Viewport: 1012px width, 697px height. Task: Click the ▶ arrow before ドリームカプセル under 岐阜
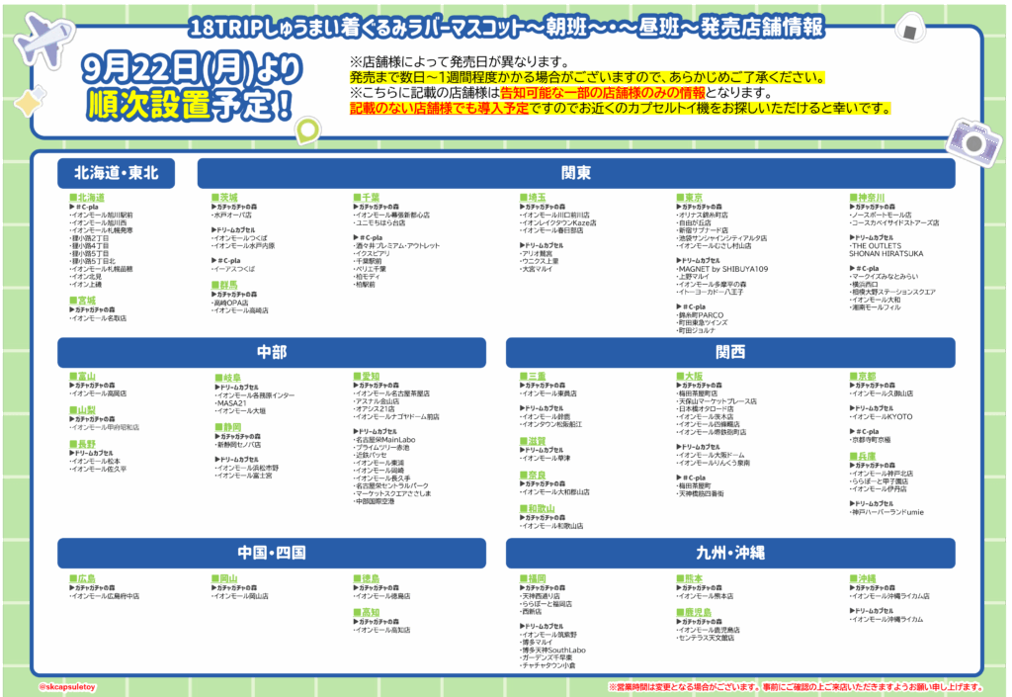(x=215, y=387)
